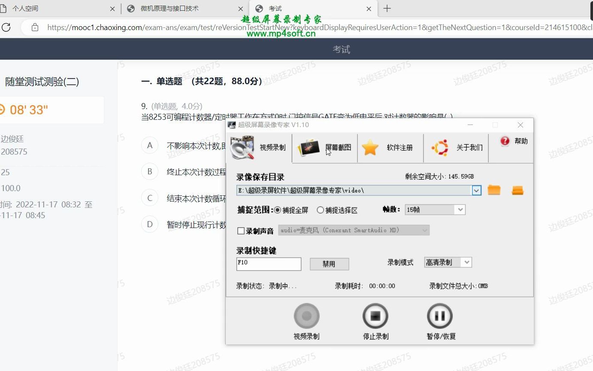593x371 pixels.
Task: Select answer option D
Action: pyautogui.click(x=150, y=224)
